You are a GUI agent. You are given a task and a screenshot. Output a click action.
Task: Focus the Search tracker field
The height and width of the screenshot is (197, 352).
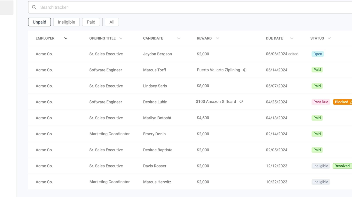pyautogui.click(x=190, y=7)
